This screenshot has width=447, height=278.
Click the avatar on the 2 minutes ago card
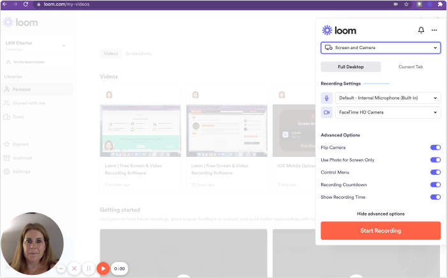[109, 95]
